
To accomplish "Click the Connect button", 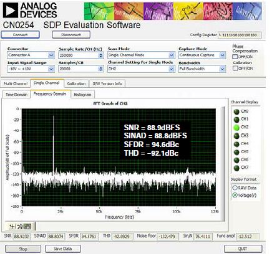I will [20, 35].
